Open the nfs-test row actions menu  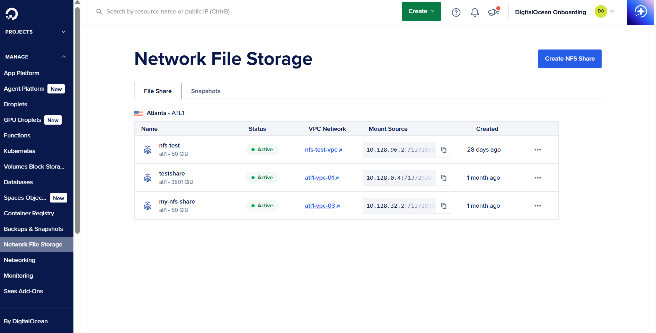[x=538, y=150]
